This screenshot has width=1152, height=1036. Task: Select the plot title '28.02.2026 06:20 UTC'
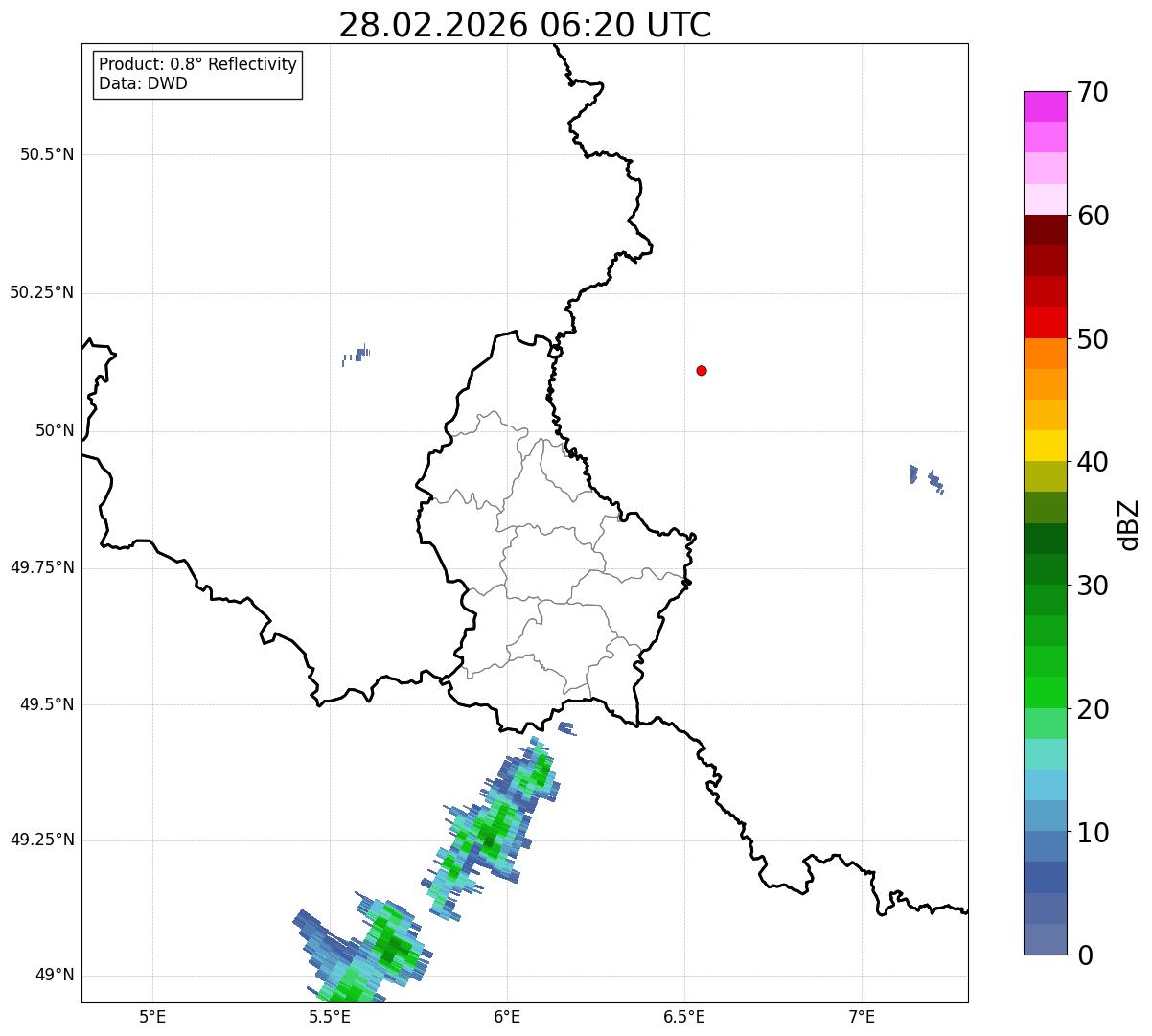pos(525,25)
